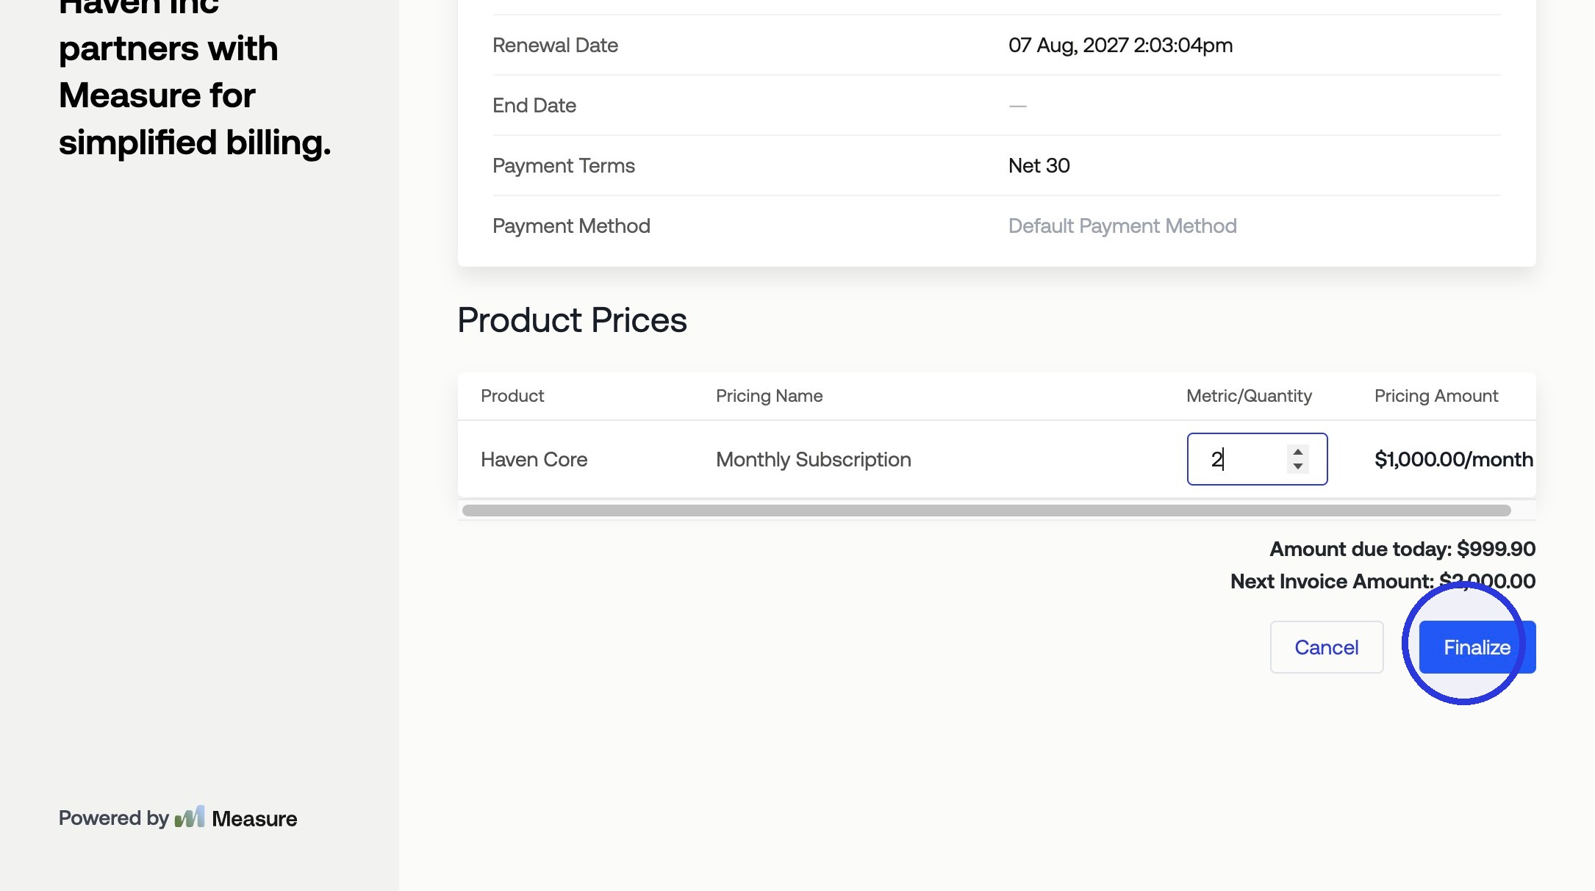Decrease quantity with the down stepper arrow

tap(1298, 466)
